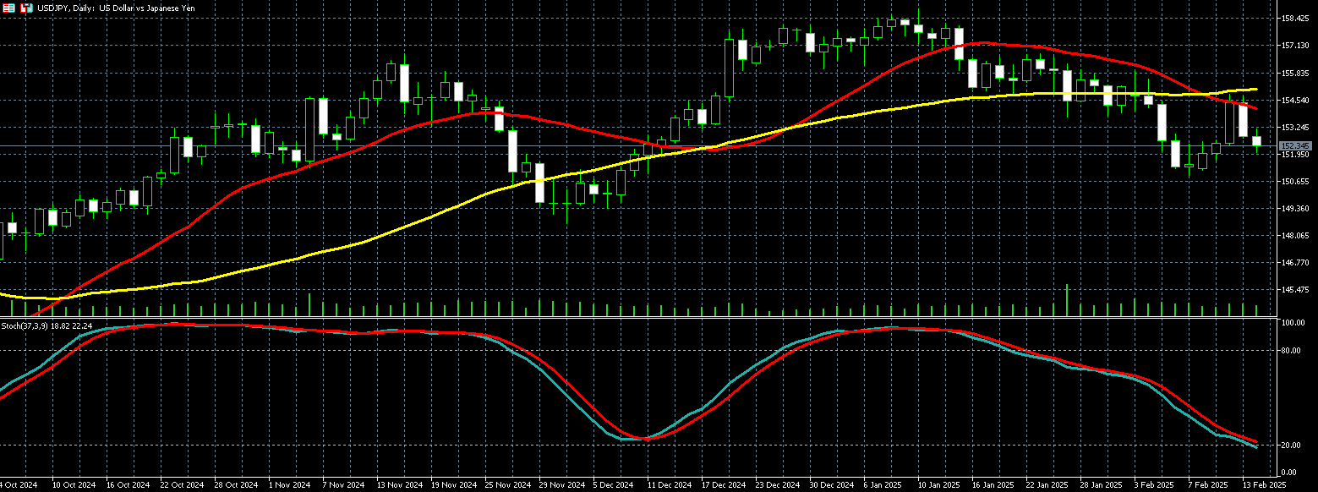The width and height of the screenshot is (1318, 492).
Task: Pick the 6 Jan 2025 date label
Action: point(883,485)
